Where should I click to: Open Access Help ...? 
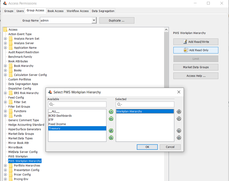(196, 76)
